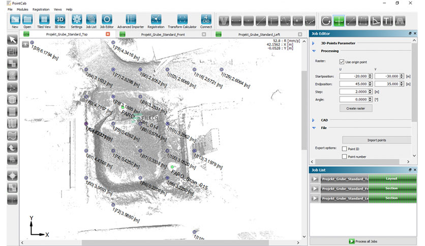This screenshot has width=425, height=246.
Task: Enable the Point ID export option
Action: pyautogui.click(x=345, y=149)
